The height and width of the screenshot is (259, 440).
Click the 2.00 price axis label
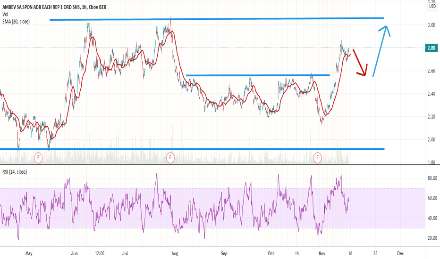[432, 140]
